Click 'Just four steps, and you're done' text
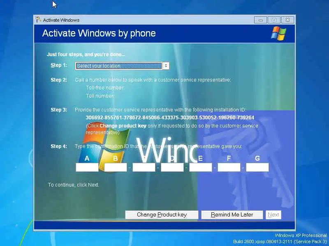 [x=86, y=55]
